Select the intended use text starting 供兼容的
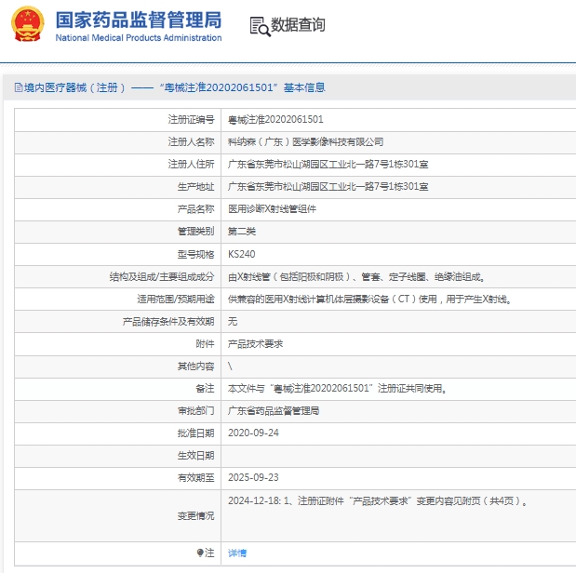The height and width of the screenshot is (573, 576). (x=370, y=299)
